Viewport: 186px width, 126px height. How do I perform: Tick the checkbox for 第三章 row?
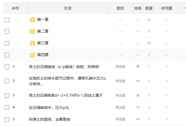click(7, 43)
